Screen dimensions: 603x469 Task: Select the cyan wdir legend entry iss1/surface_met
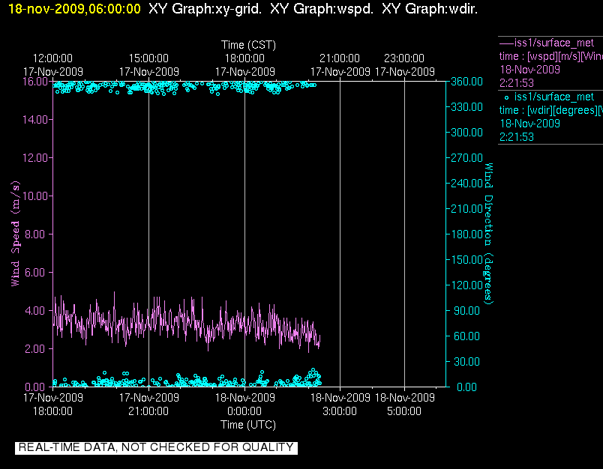click(x=554, y=97)
